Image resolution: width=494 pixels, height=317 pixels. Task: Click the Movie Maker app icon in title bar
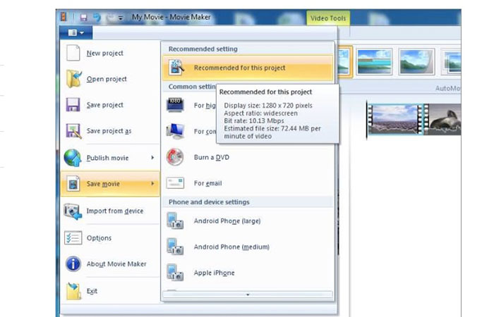(64, 17)
